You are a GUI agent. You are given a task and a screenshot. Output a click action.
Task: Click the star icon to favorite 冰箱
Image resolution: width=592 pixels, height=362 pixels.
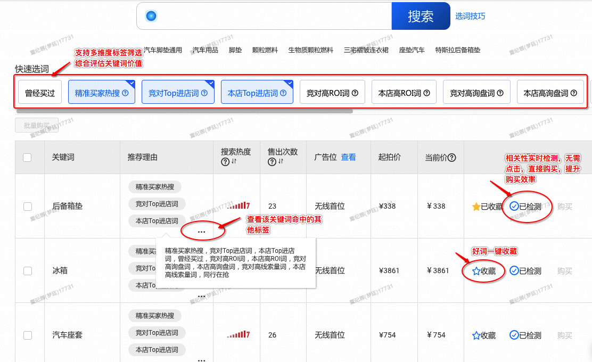click(476, 271)
